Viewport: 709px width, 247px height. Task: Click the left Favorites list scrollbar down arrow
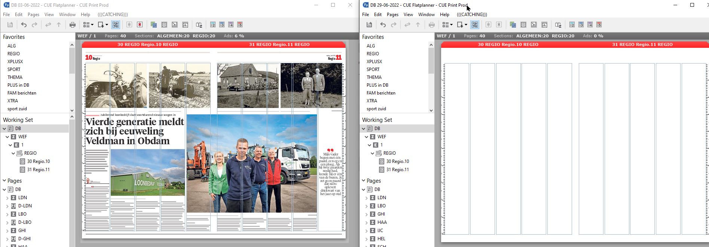tap(72, 110)
